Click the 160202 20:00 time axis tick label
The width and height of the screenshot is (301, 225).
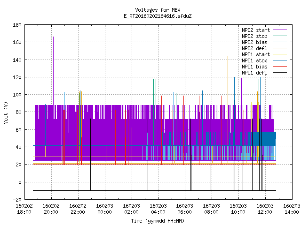point(51,209)
